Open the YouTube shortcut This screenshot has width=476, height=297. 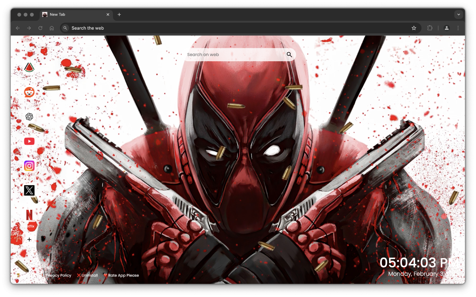(29, 141)
